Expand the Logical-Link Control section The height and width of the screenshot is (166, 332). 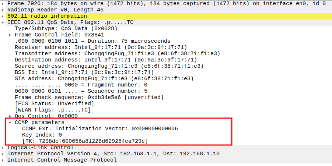tap(3, 147)
